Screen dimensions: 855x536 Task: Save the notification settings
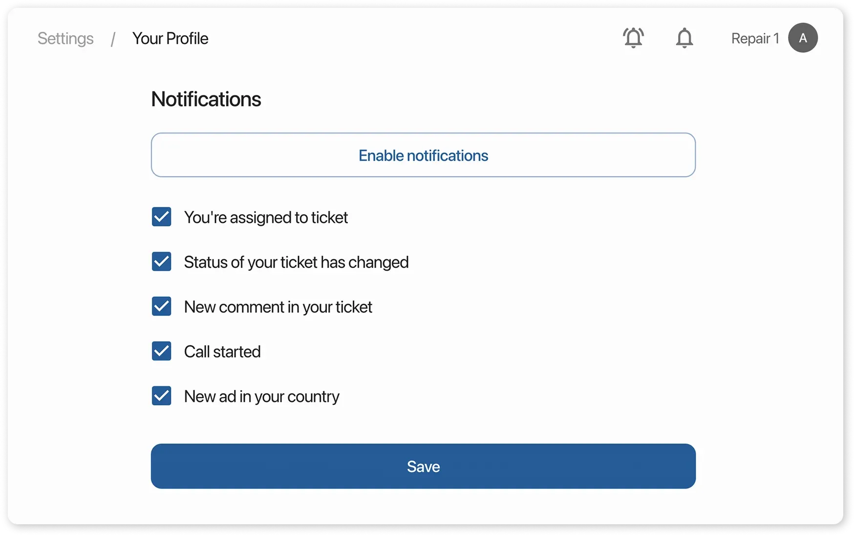pyautogui.click(x=423, y=466)
